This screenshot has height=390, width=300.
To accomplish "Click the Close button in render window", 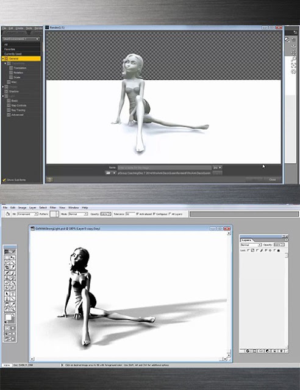I will pos(273,179).
